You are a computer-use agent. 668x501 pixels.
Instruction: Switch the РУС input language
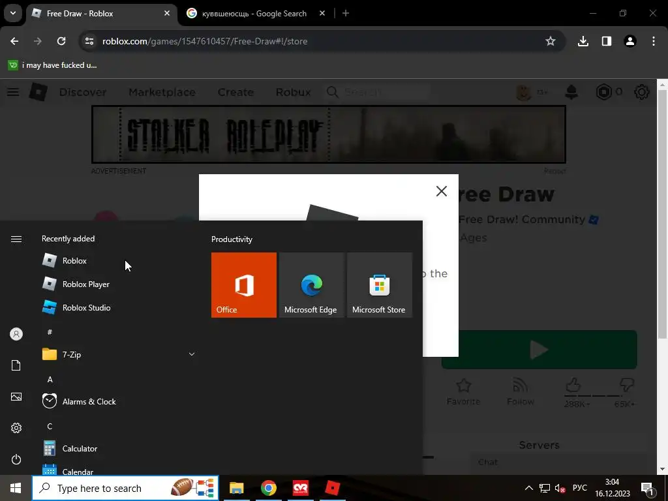pos(579,488)
